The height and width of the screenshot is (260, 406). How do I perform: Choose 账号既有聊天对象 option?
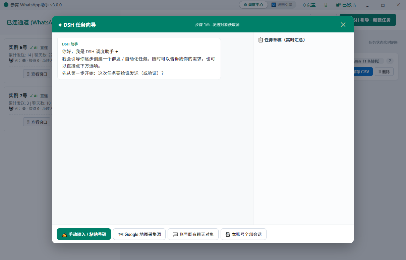193,234
